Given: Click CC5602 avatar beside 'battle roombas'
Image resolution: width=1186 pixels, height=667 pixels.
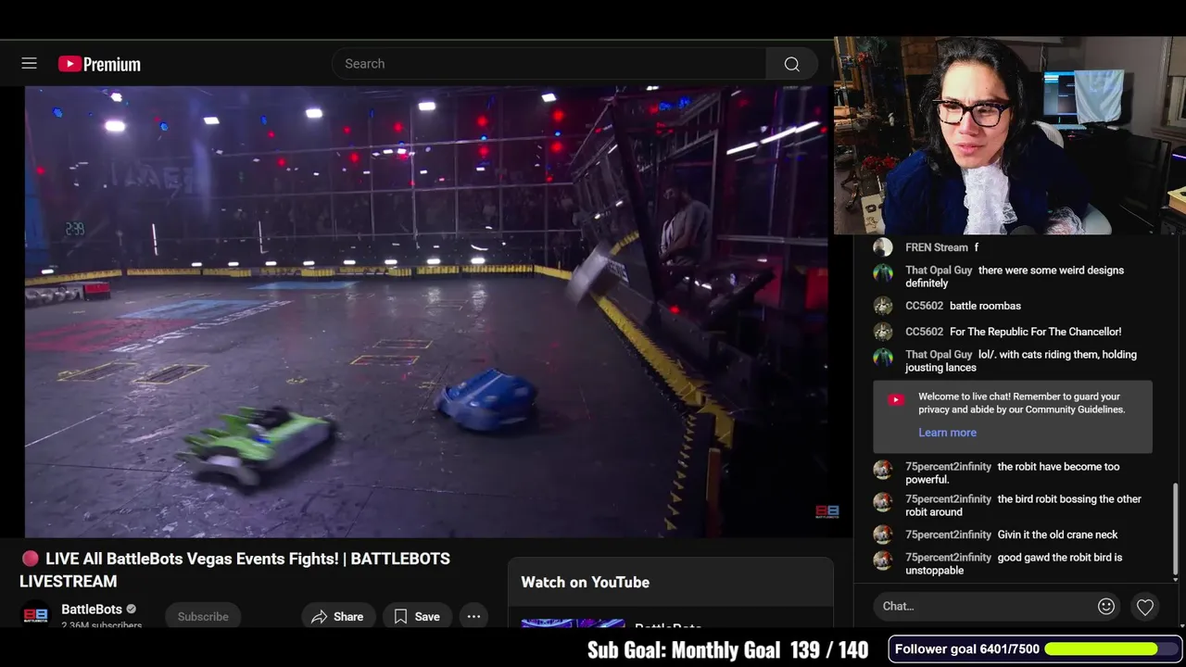Looking at the screenshot, I should [x=883, y=306].
